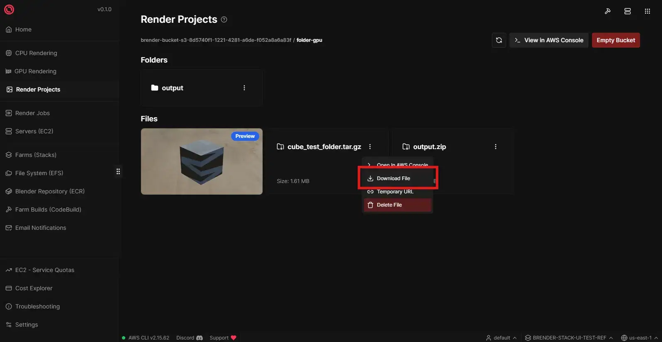Image resolution: width=662 pixels, height=342 pixels.
Task: Click output.zip file name
Action: [x=430, y=147]
